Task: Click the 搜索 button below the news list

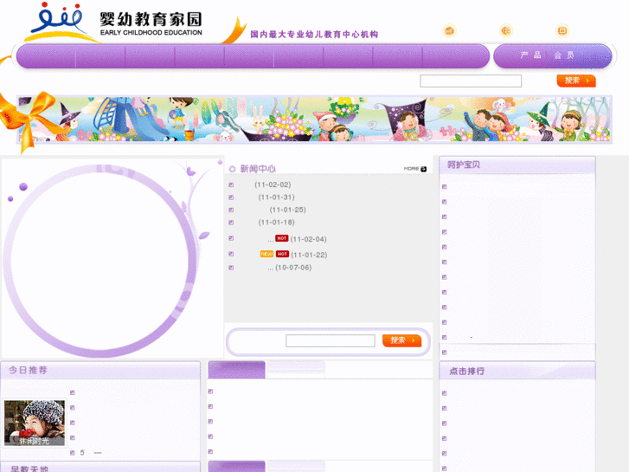Action: pyautogui.click(x=401, y=340)
